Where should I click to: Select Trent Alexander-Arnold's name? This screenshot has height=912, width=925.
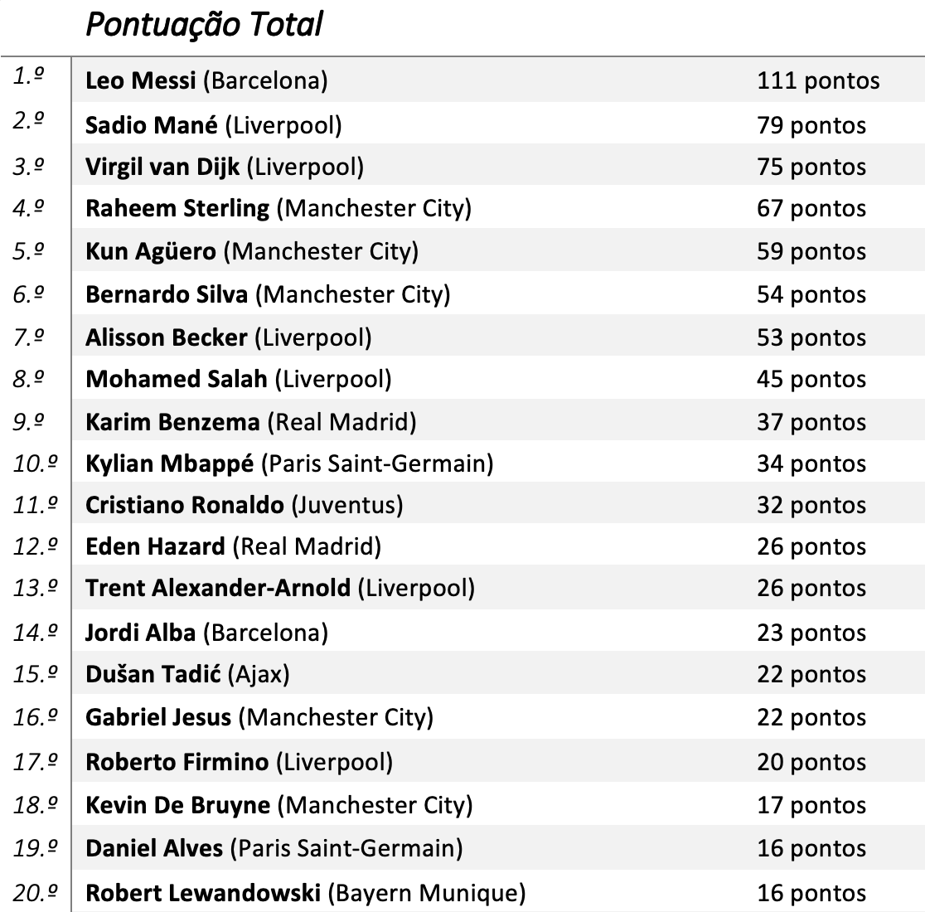[218, 588]
